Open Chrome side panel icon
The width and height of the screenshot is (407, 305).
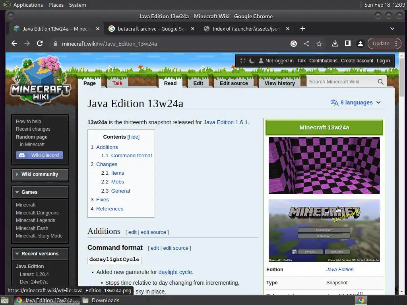coord(347,44)
